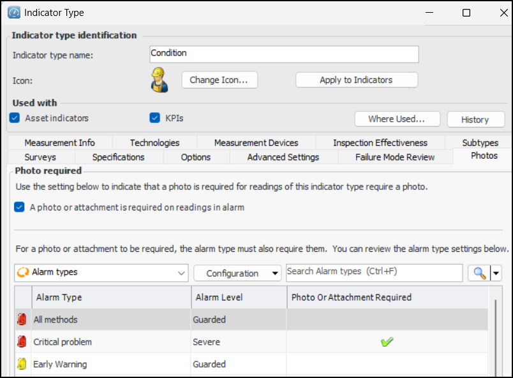Click the magnifying glass search icon

pyautogui.click(x=478, y=273)
